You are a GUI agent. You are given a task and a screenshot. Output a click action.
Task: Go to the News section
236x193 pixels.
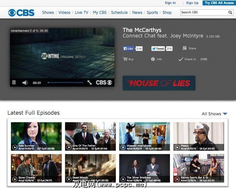click(137, 13)
